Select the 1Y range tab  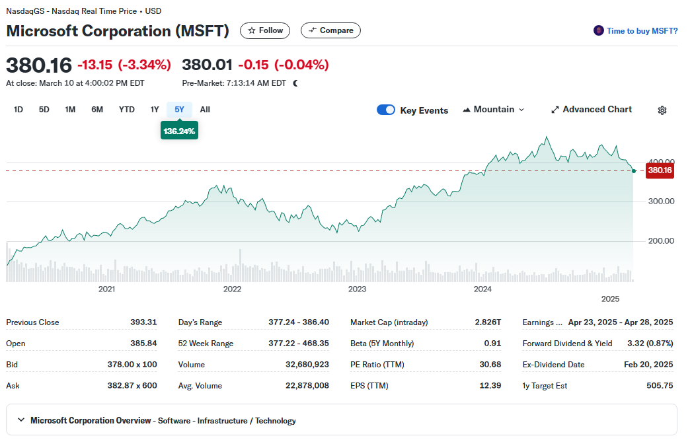[x=155, y=110]
